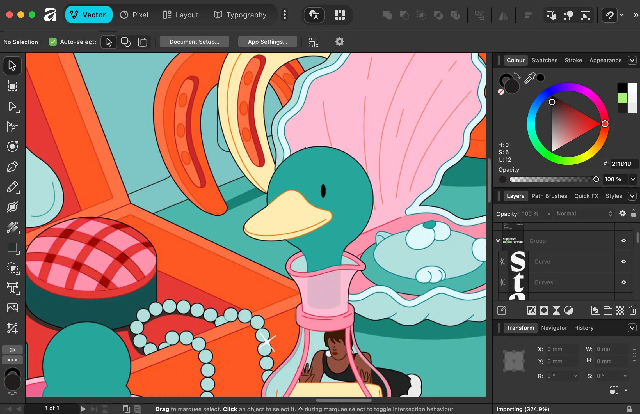Open the Swatches panel tab
This screenshot has width=640, height=414.
pos(544,60)
